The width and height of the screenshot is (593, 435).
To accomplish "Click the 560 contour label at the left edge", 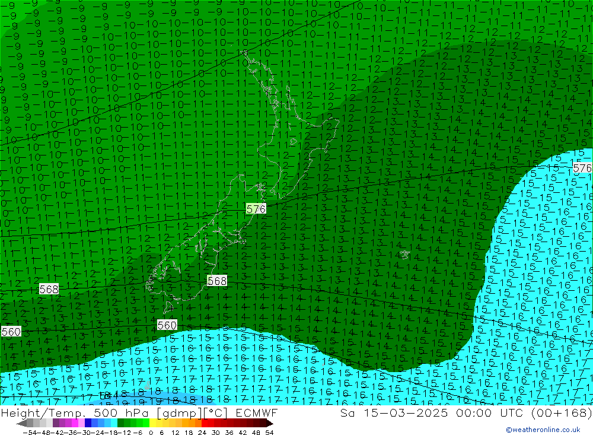I will [11, 332].
